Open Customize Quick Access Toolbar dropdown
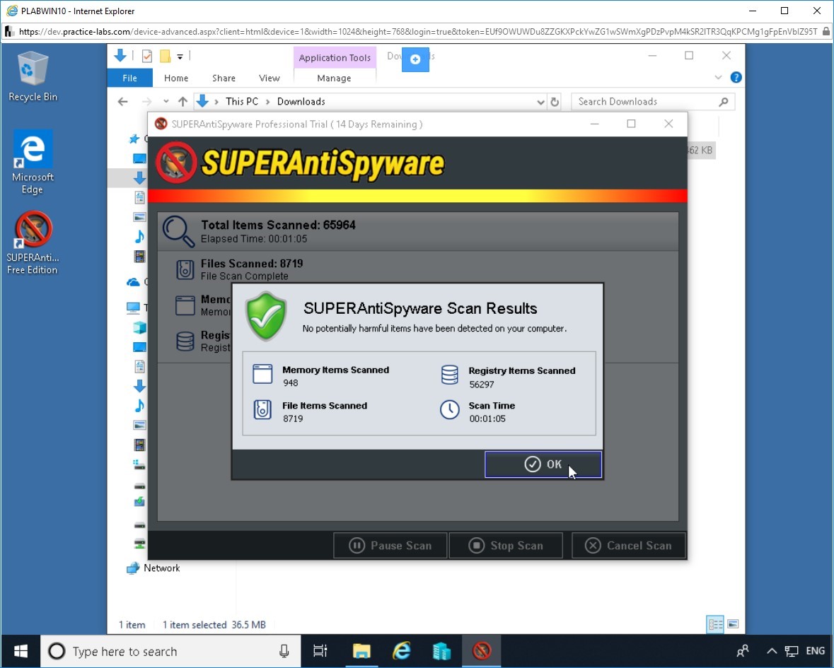 (180, 57)
